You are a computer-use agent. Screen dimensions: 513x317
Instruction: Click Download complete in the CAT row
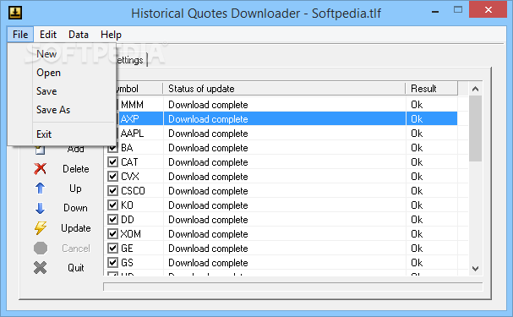[x=208, y=162]
